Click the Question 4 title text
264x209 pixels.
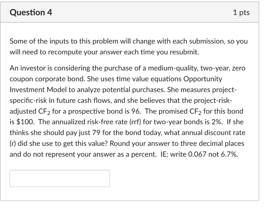coord(31,12)
